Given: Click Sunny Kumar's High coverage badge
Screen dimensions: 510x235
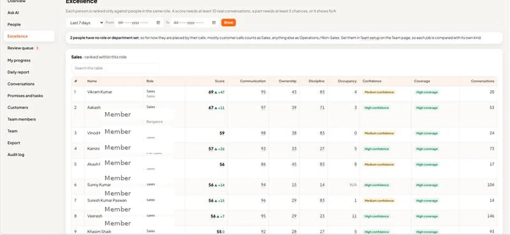Looking at the screenshot, I should coord(427,185).
